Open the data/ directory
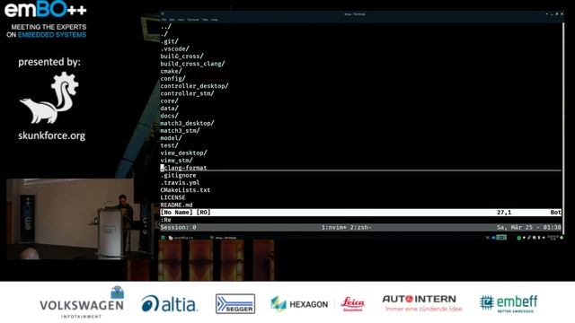 tap(170, 109)
